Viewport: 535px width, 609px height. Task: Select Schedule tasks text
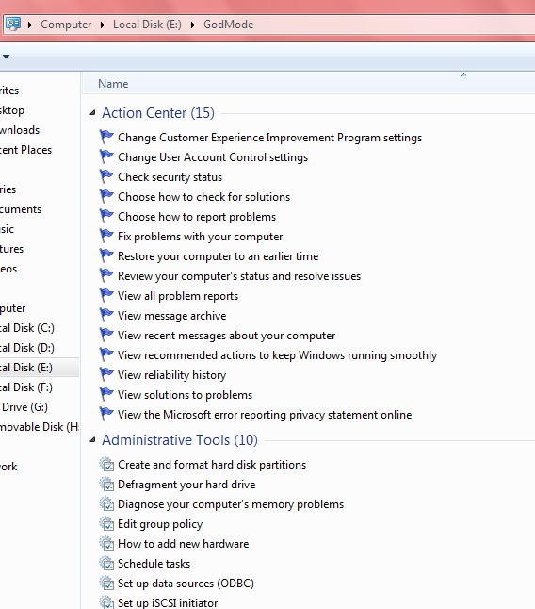154,564
